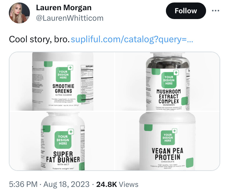
Task: Open Lauren Morgan's profile avatar
Action: [19, 13]
